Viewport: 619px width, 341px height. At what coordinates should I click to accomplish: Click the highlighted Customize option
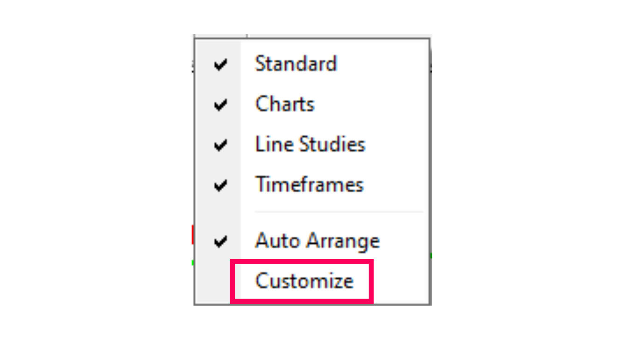coord(304,280)
